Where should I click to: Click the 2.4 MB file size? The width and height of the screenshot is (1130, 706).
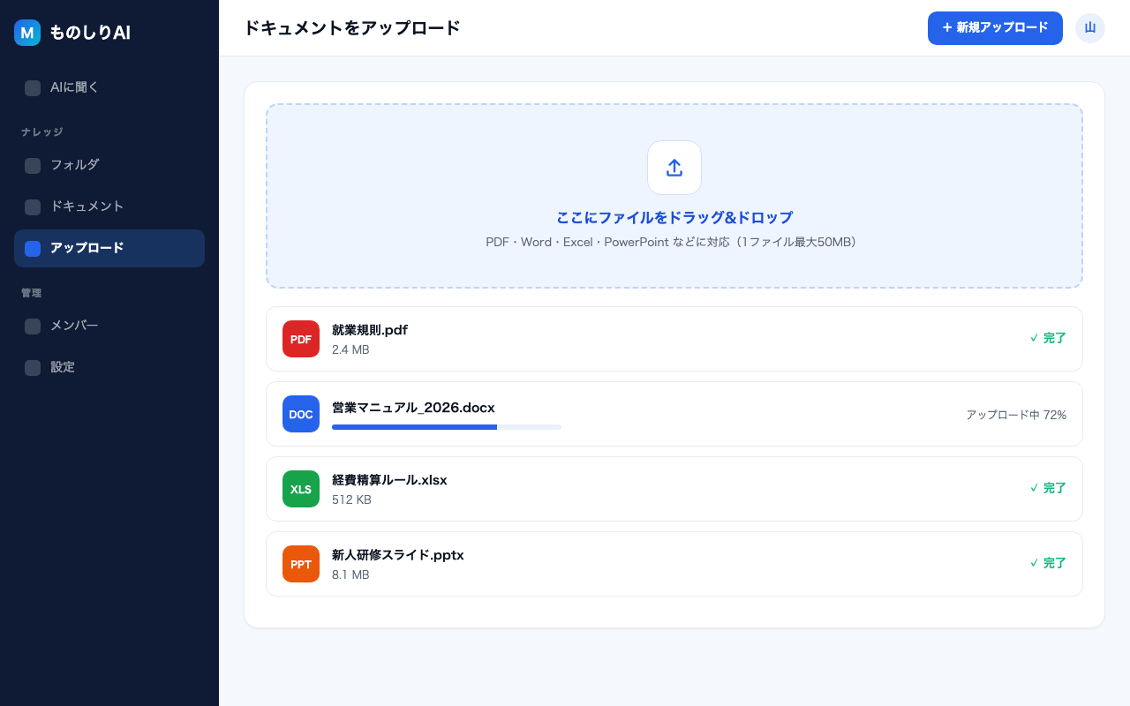(x=350, y=349)
